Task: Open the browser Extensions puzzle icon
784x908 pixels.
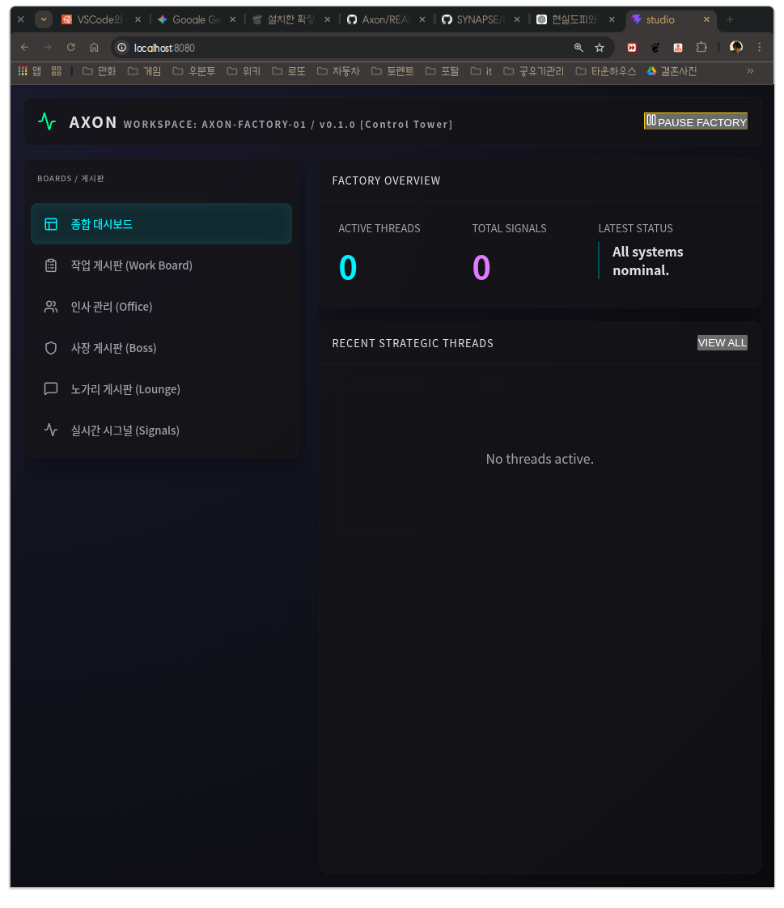Action: pos(701,48)
